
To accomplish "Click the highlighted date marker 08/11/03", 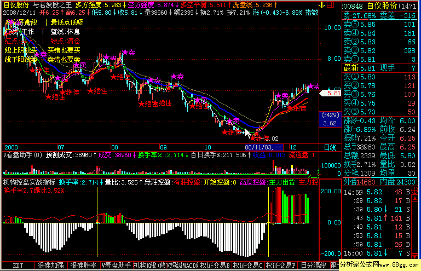I will click(264, 147).
